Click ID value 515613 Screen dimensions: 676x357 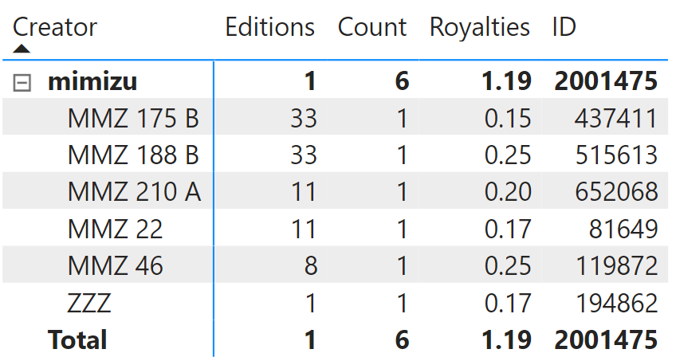(x=616, y=155)
